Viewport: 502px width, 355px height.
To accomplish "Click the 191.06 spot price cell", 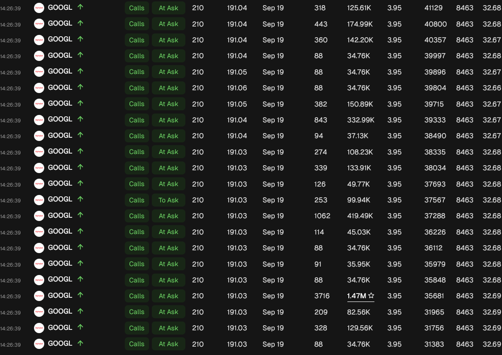I will coord(237,88).
